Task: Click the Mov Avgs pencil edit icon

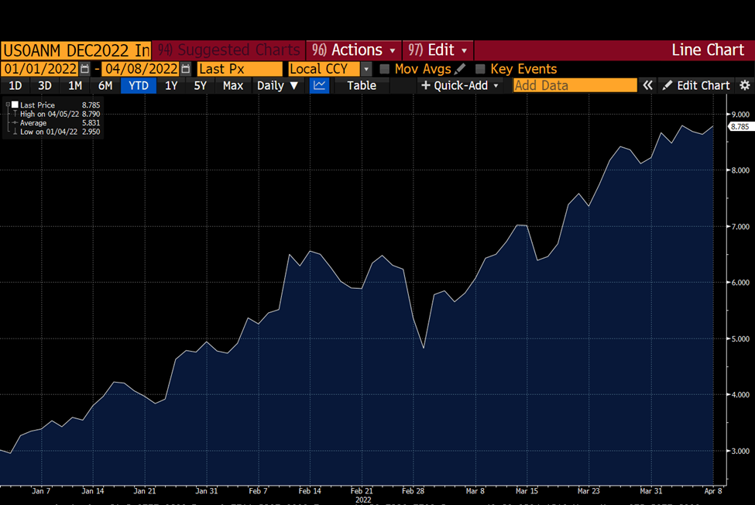Action: tap(460, 69)
